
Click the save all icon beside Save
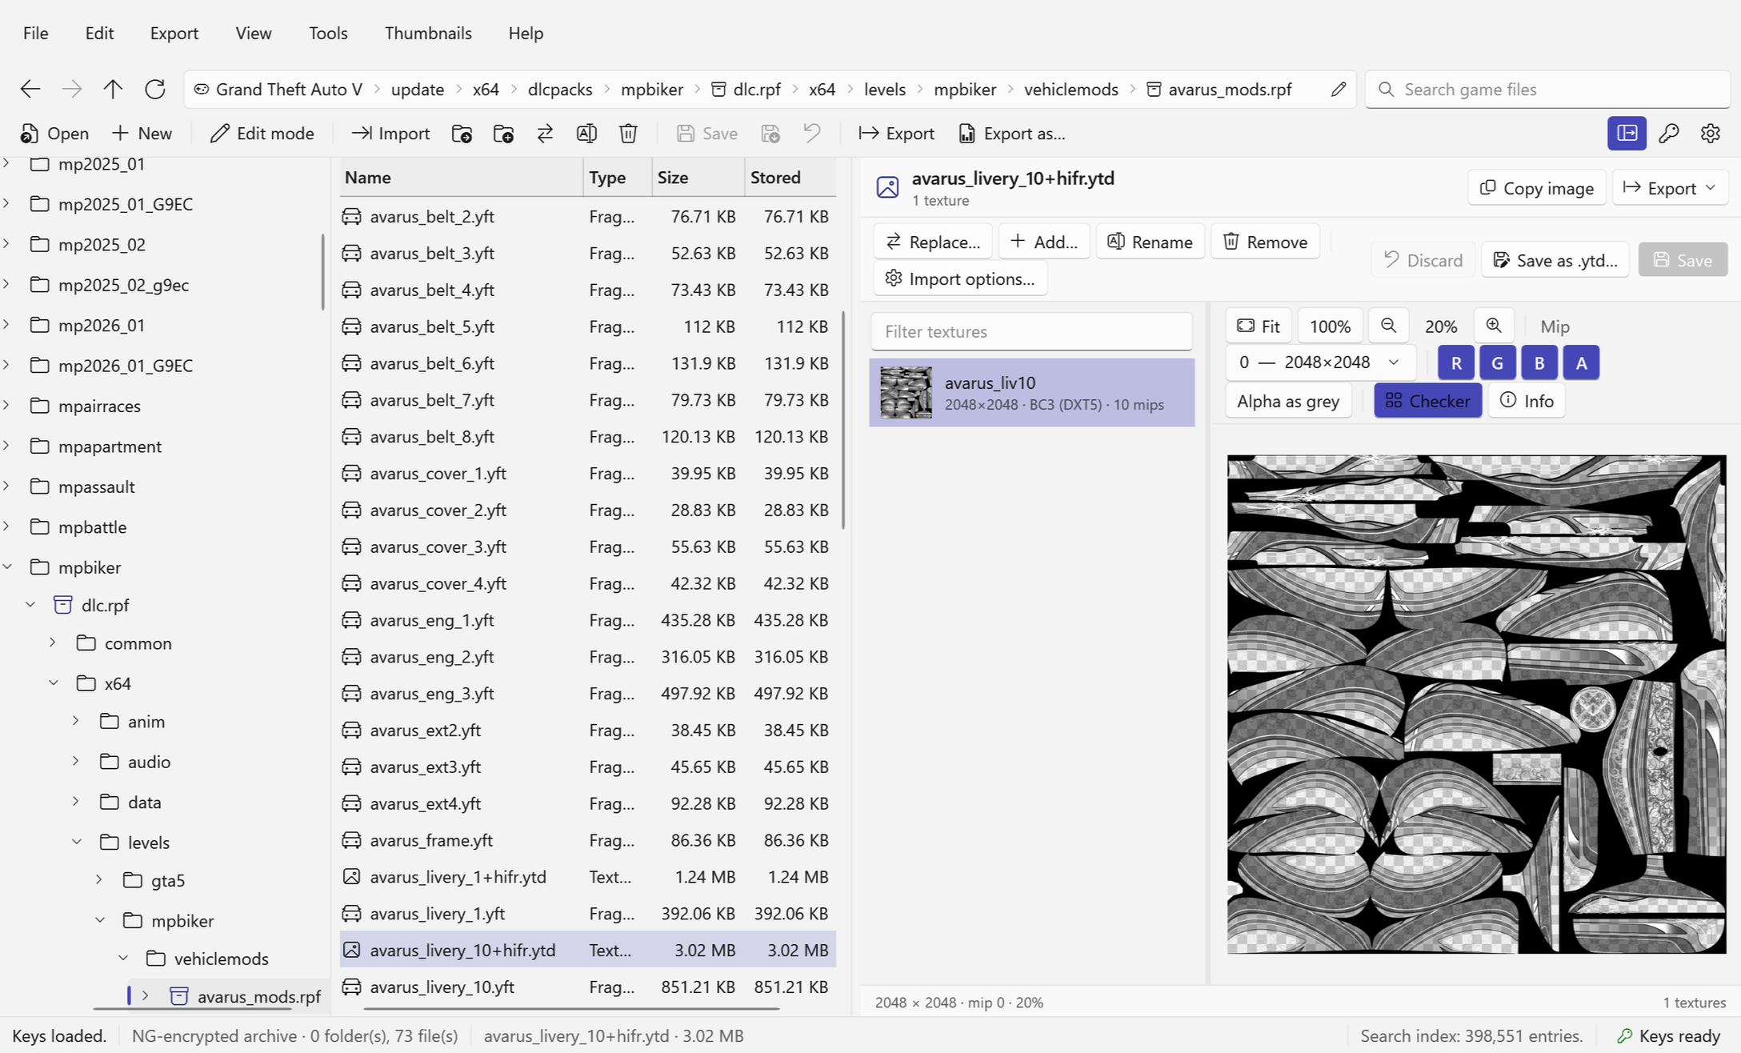point(770,134)
